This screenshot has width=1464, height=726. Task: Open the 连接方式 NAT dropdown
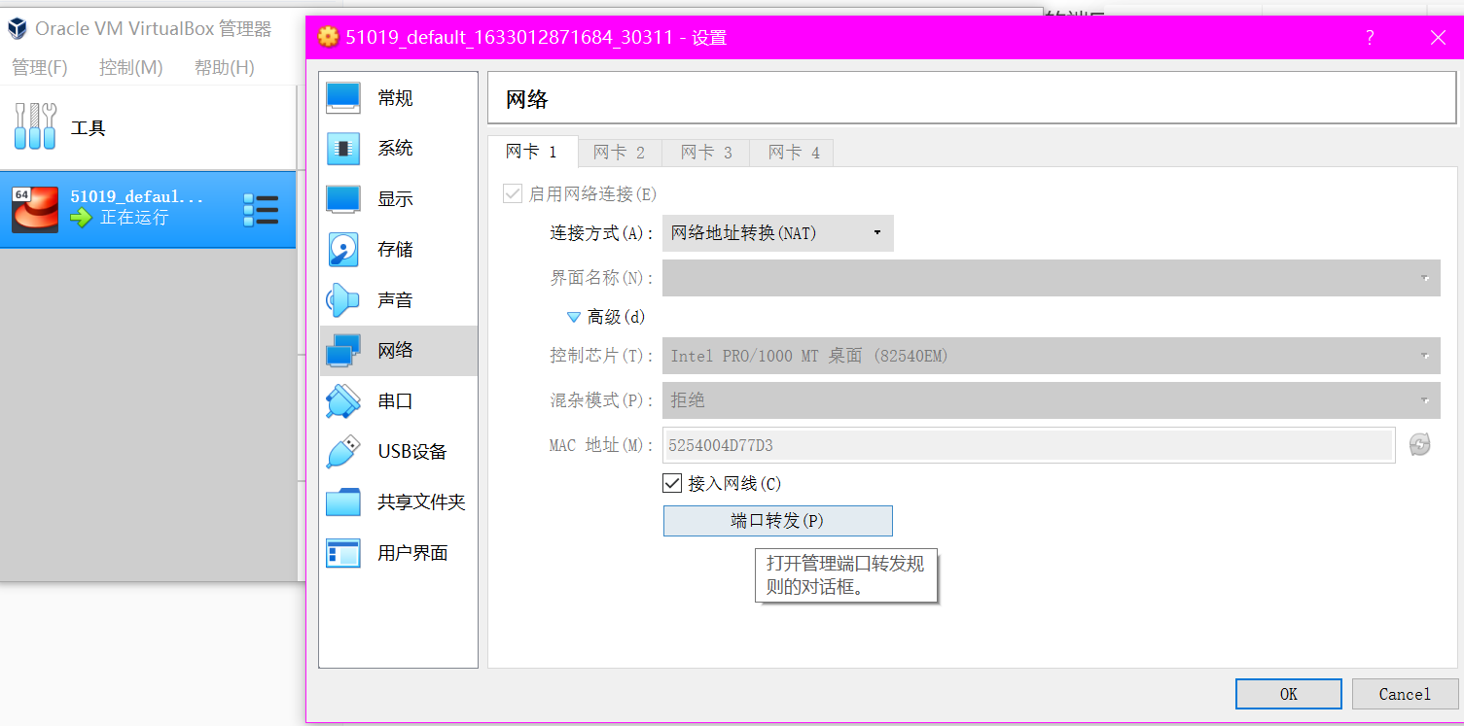[778, 233]
